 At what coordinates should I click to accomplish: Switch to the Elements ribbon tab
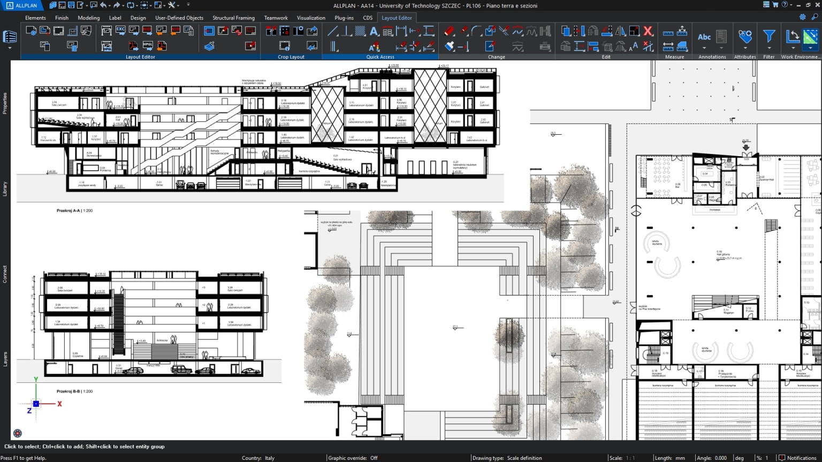35,18
